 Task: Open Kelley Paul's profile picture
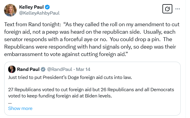click(10, 10)
